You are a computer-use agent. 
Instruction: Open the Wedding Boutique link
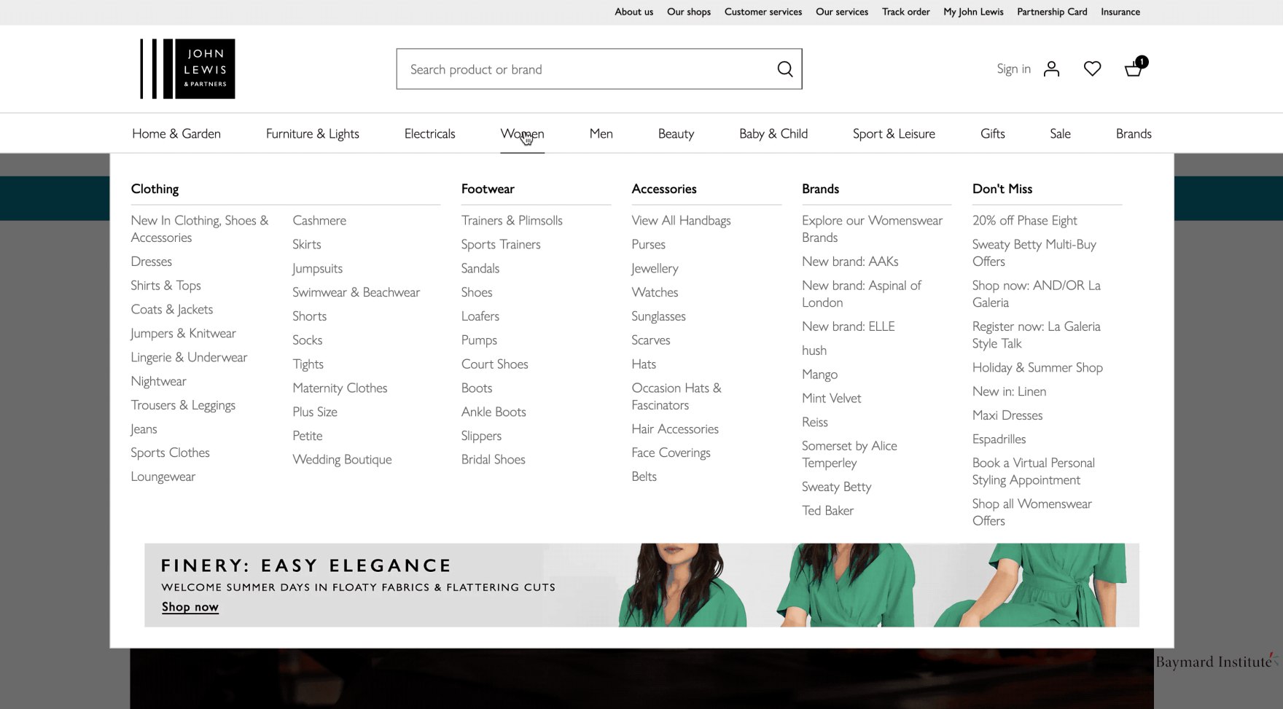(342, 458)
